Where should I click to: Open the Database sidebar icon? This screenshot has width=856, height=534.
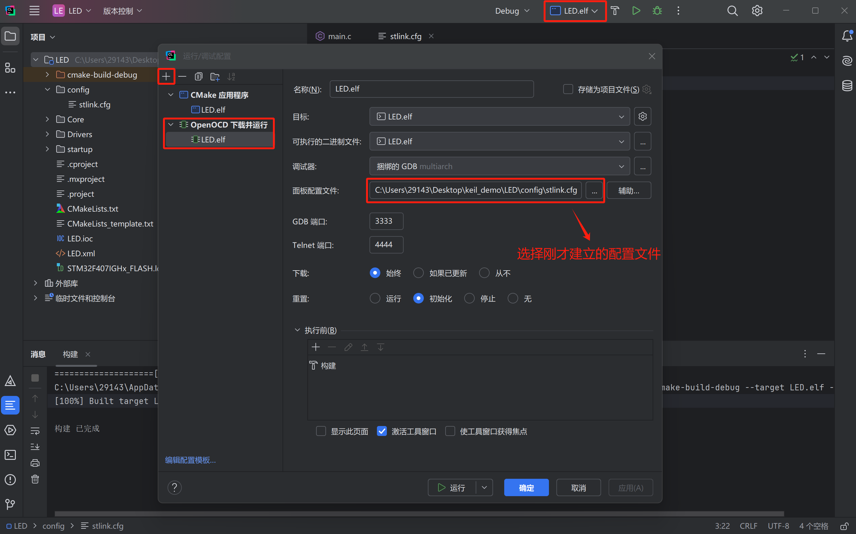pos(847,85)
